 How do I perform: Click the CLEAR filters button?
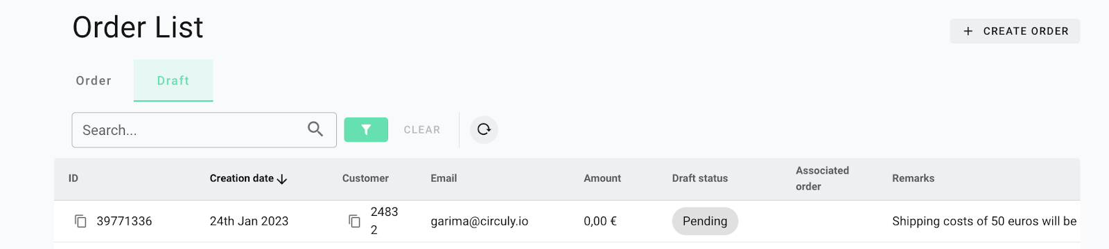click(422, 130)
